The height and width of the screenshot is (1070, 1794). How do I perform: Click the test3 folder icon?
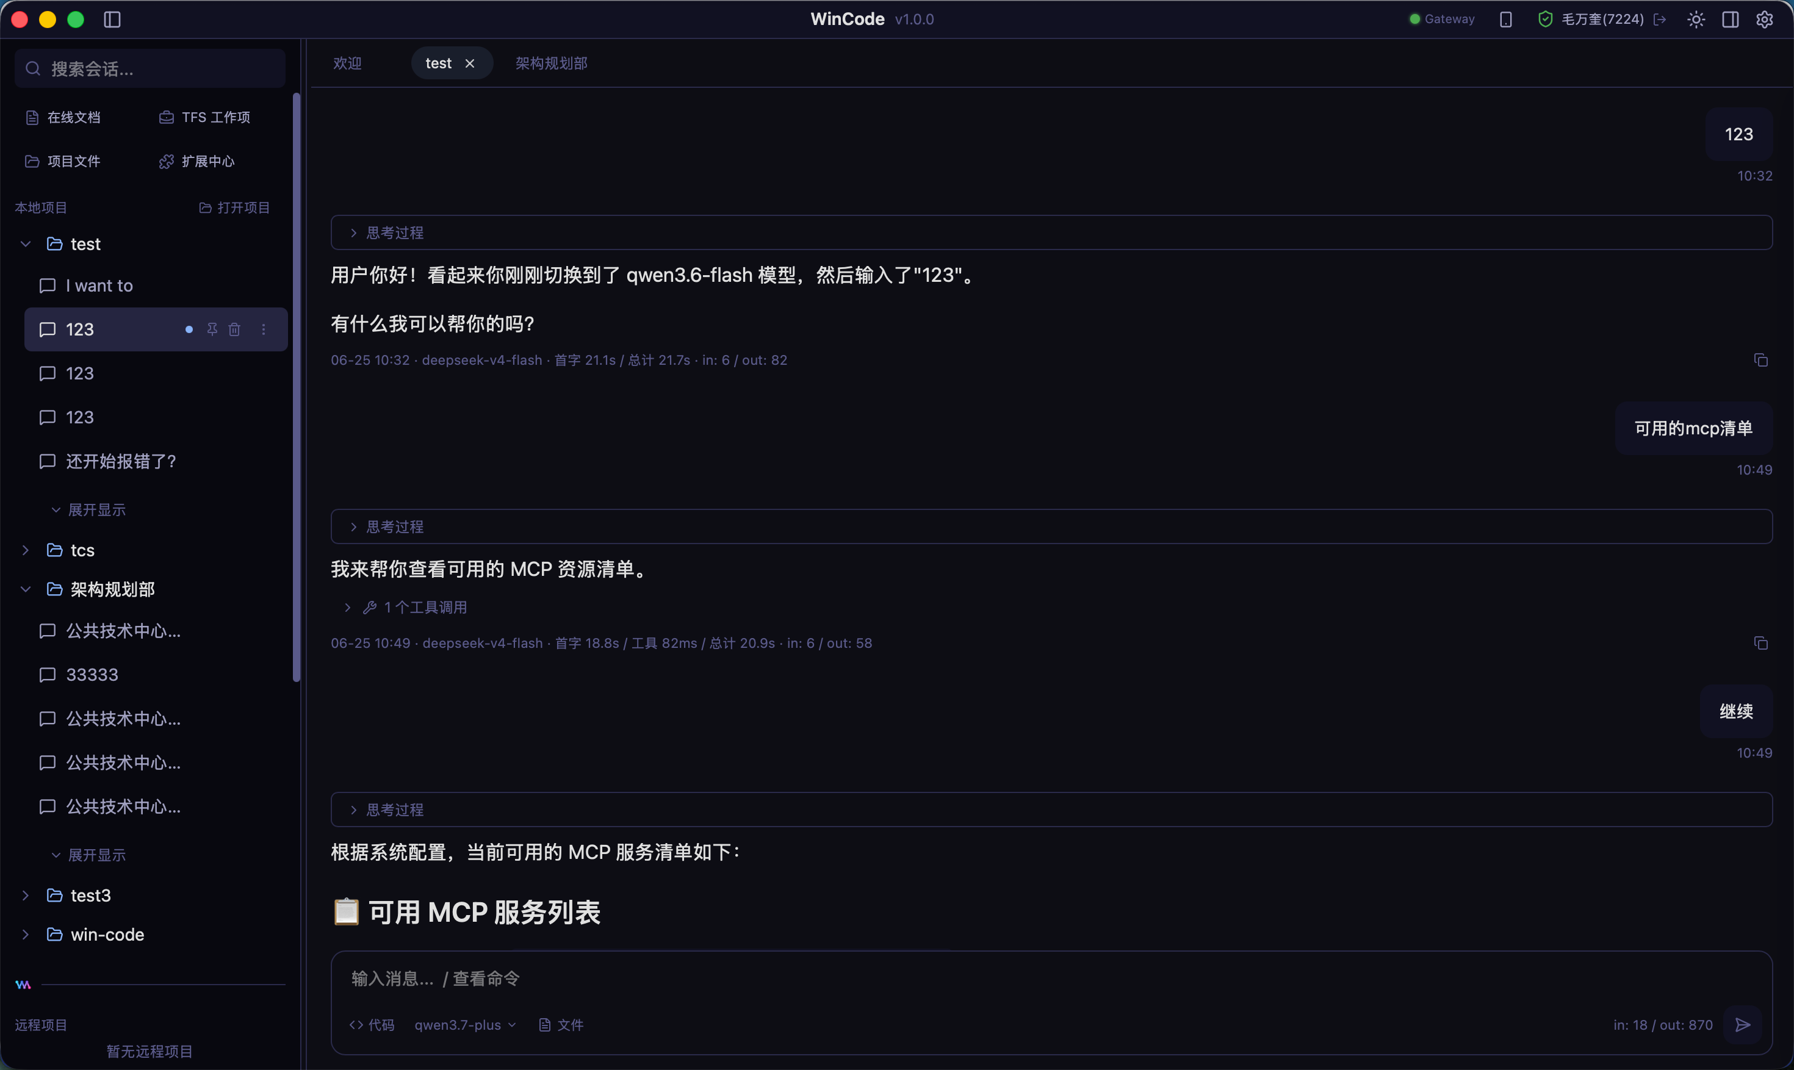point(55,895)
